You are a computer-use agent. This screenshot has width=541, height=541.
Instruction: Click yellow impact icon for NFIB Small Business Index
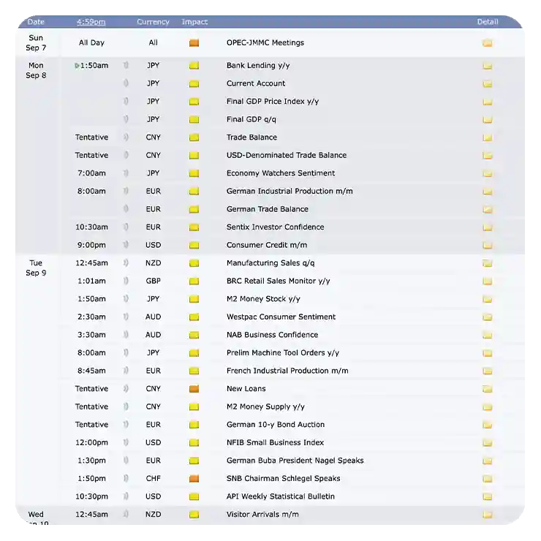[x=194, y=443]
